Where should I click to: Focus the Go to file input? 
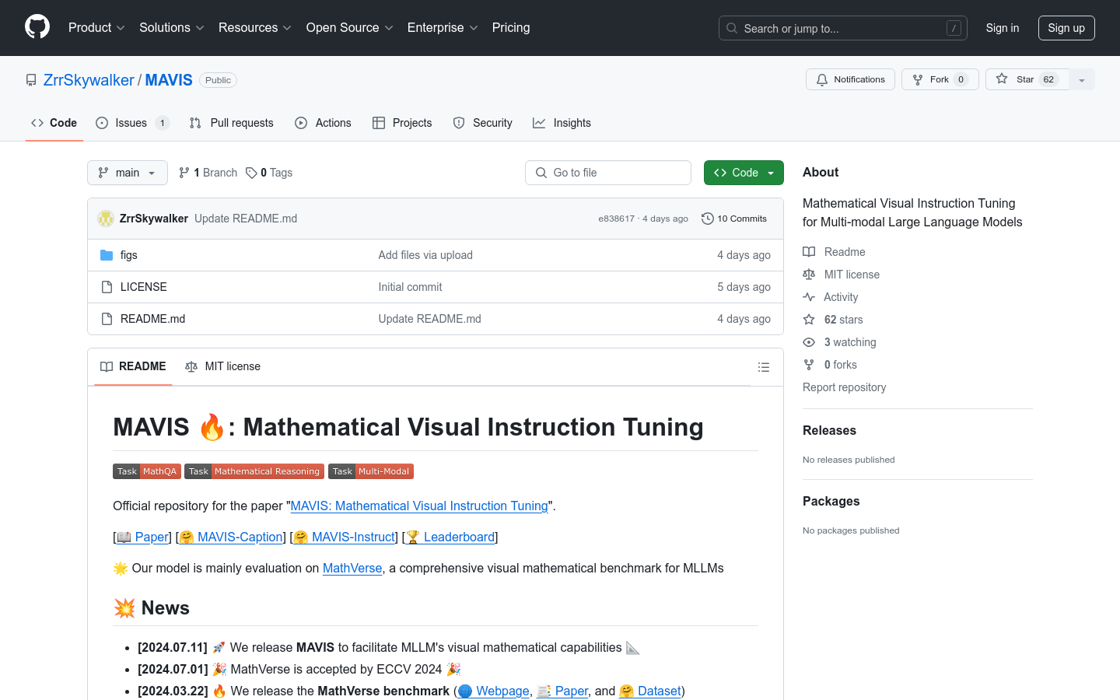coord(608,173)
